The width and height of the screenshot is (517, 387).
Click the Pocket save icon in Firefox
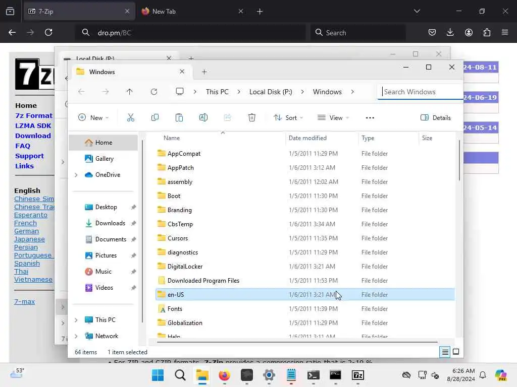pos(432,32)
